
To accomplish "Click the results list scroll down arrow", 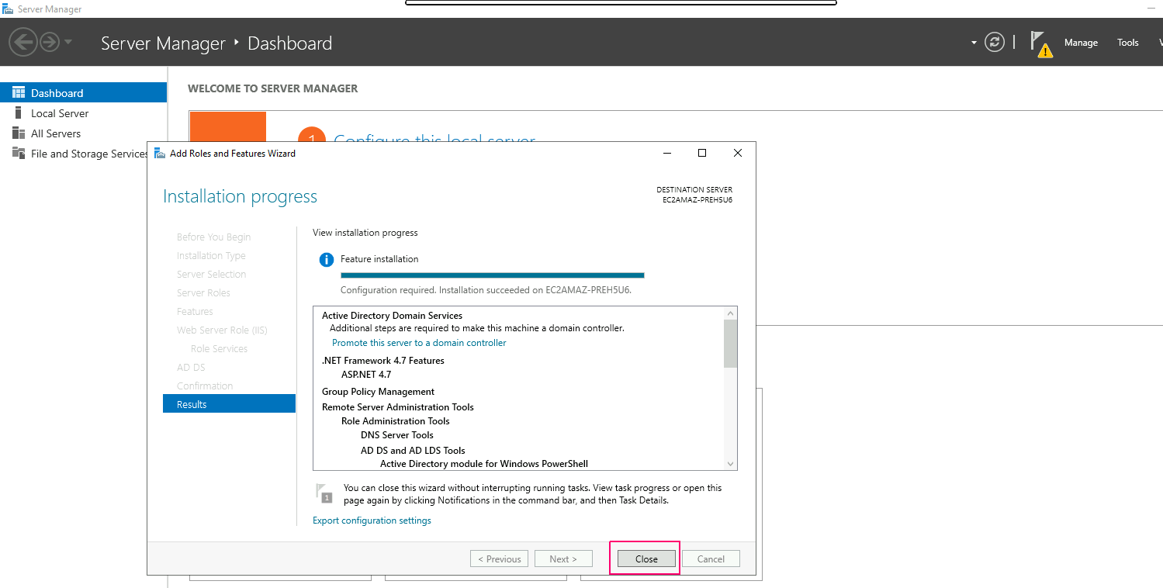I will (x=730, y=463).
